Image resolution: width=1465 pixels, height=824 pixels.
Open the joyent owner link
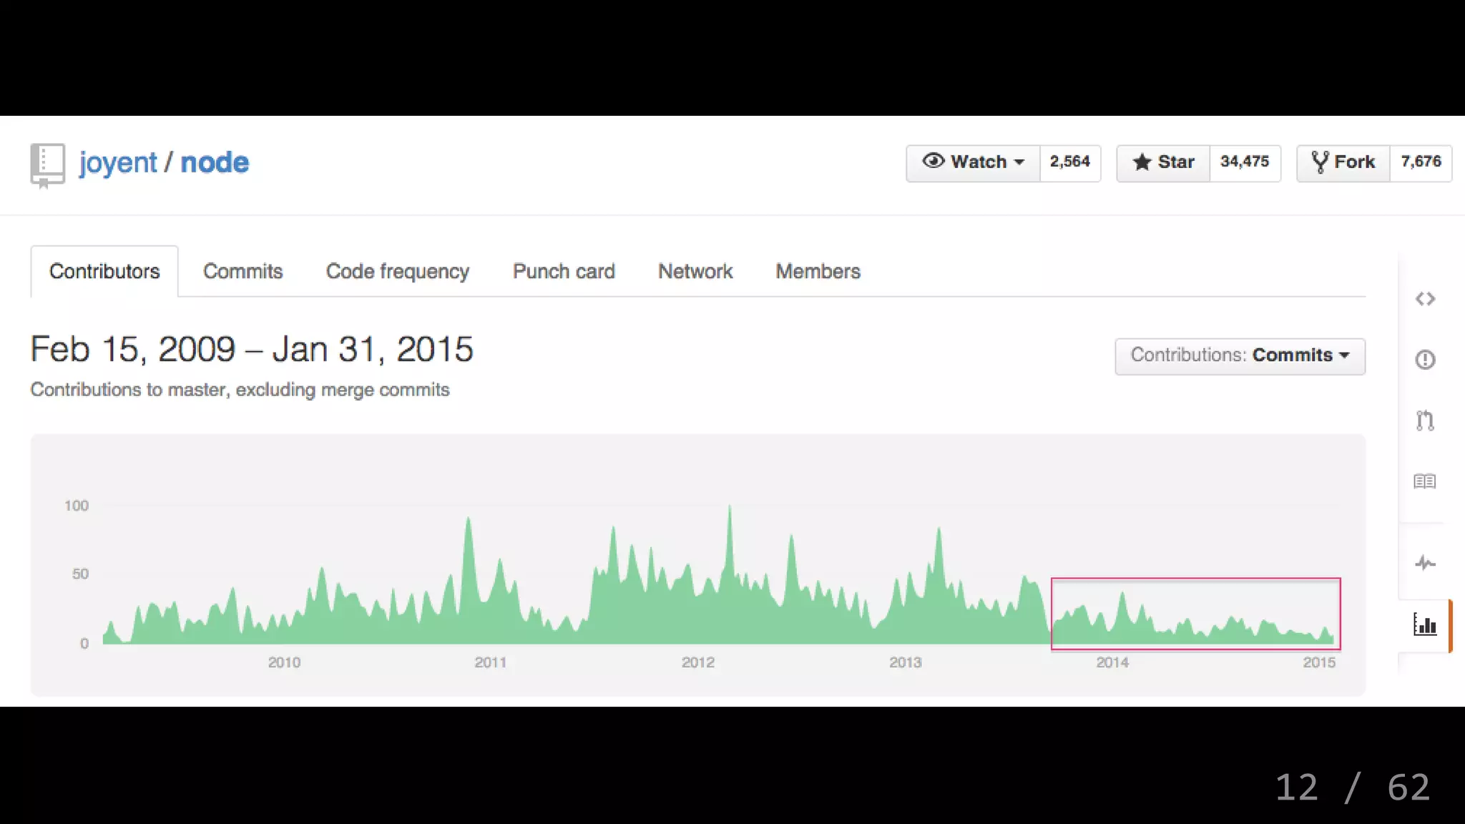[x=118, y=163]
